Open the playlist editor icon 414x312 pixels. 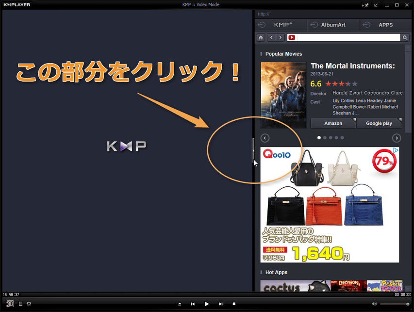click(x=20, y=304)
